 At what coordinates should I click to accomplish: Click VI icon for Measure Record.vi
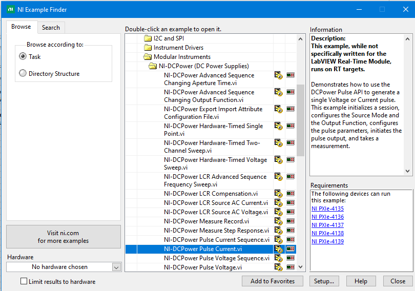(x=278, y=221)
